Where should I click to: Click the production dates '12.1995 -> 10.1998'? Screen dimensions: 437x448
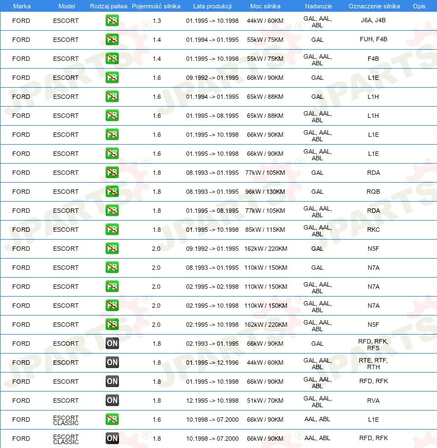[212, 401]
